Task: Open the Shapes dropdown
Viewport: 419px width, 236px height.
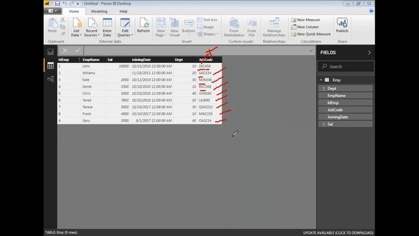Action: [208, 34]
